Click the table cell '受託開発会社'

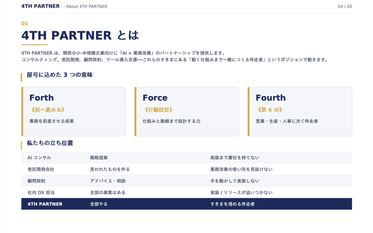[x=41, y=169]
